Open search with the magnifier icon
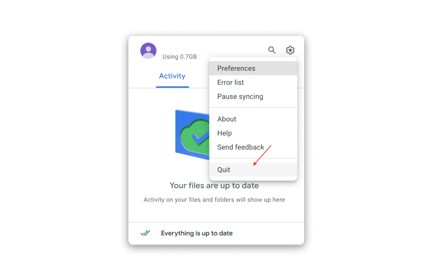 click(x=272, y=50)
